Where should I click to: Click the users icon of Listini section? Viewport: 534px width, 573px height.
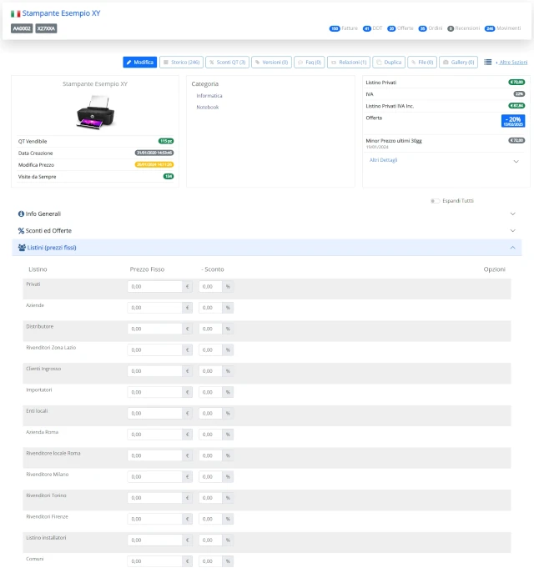22,248
